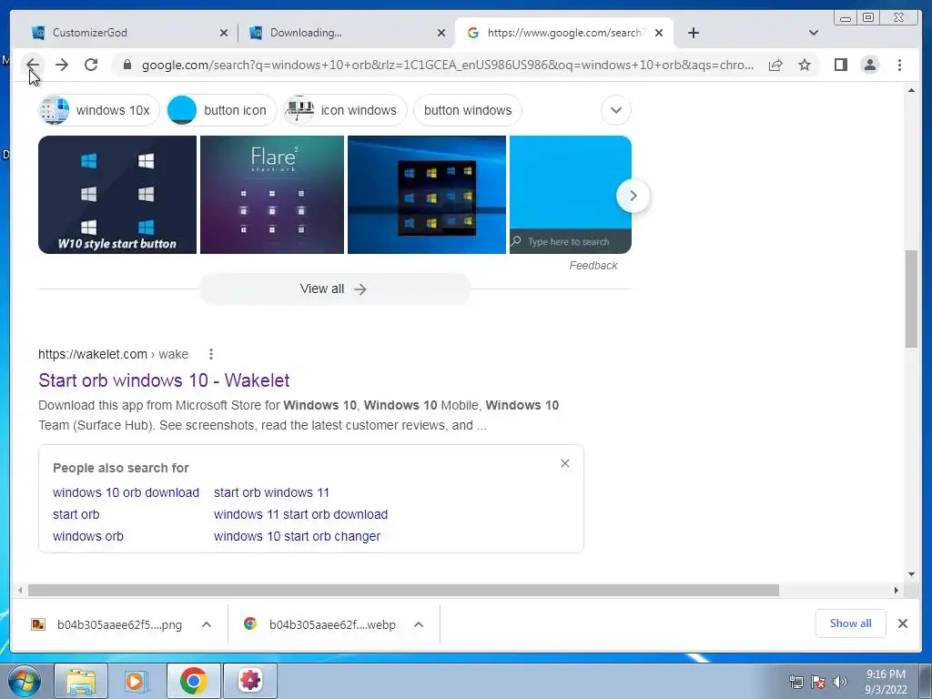Click the vertical scrollbar up arrow
932x699 pixels.
[x=912, y=90]
